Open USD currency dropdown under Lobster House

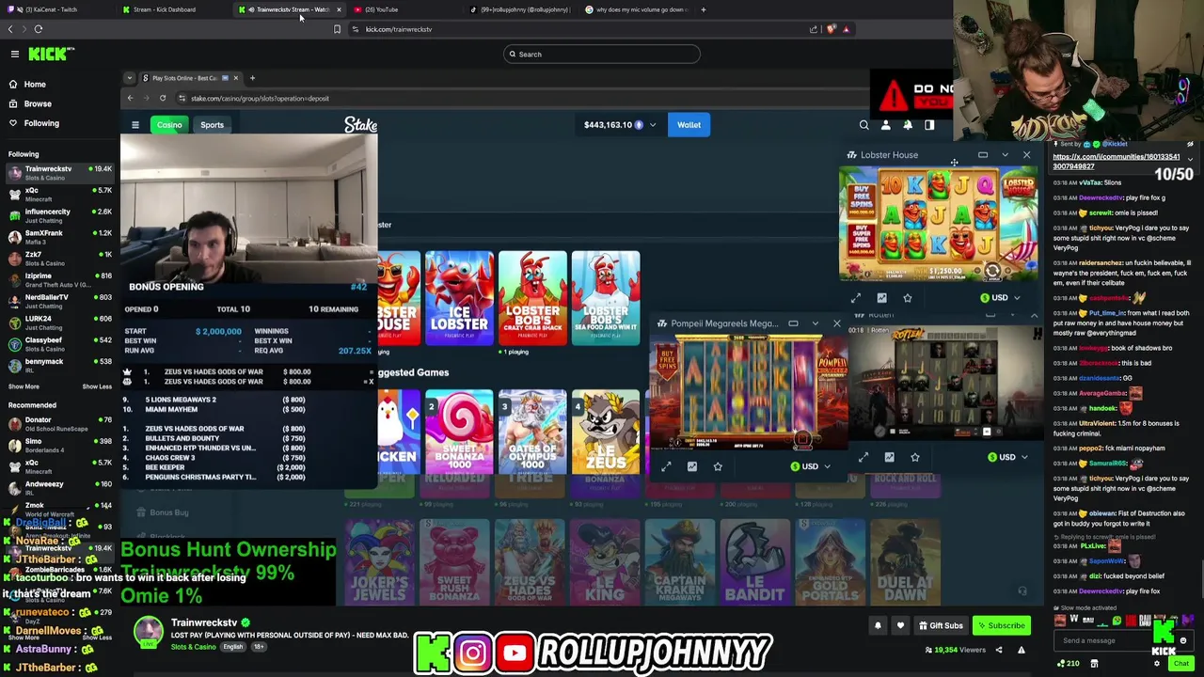tap(1000, 298)
